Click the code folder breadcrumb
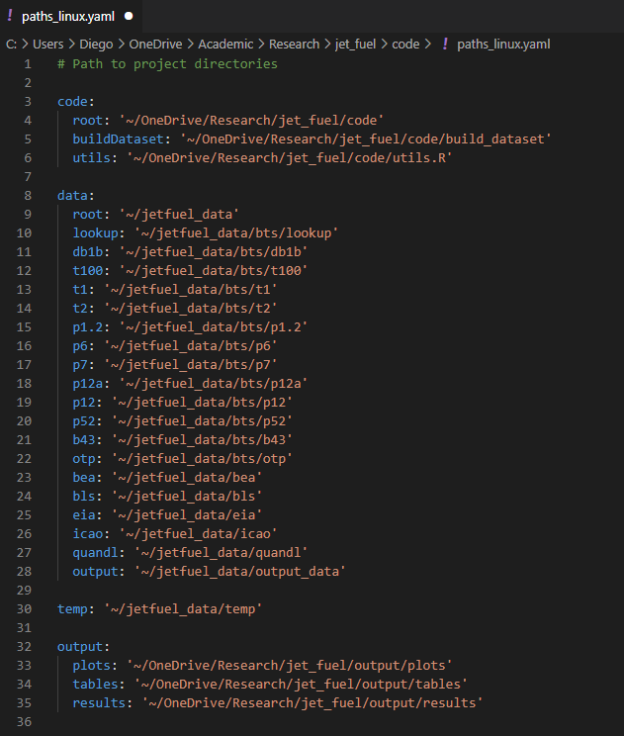This screenshot has height=736, width=624. pos(405,44)
